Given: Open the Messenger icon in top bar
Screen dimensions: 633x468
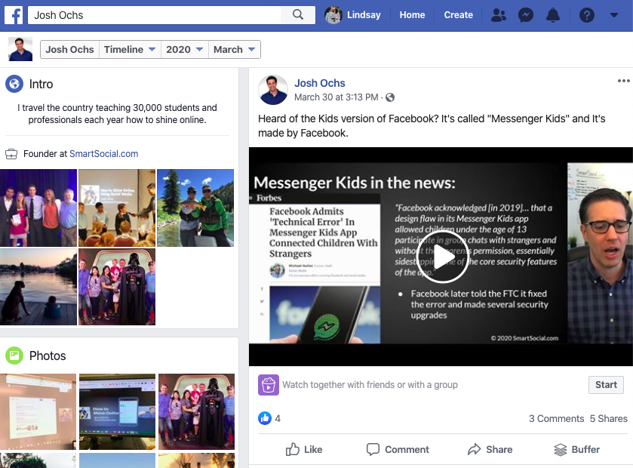Looking at the screenshot, I should pos(526,15).
